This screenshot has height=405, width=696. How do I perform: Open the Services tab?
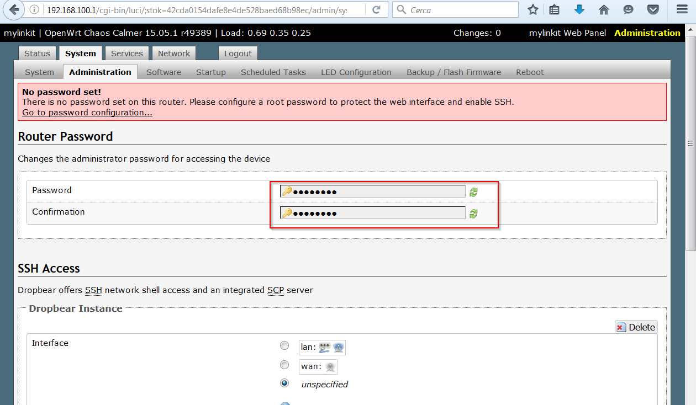point(126,54)
